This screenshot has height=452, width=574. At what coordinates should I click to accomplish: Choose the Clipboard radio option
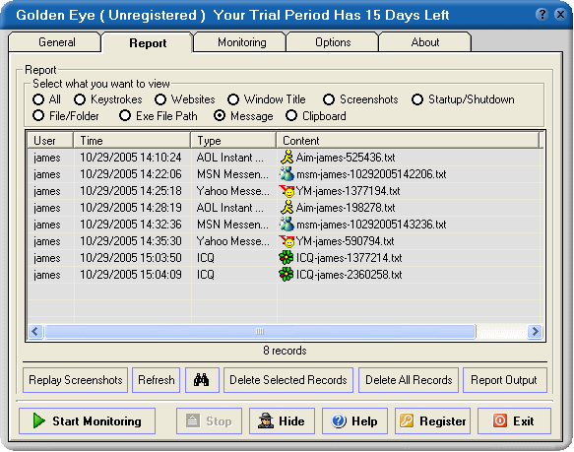point(291,116)
